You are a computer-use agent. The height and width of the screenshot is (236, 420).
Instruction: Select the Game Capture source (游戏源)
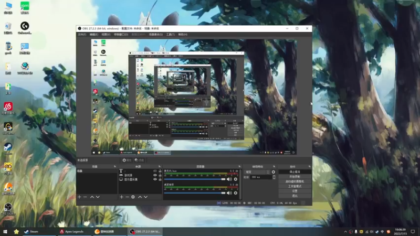[x=140, y=175]
